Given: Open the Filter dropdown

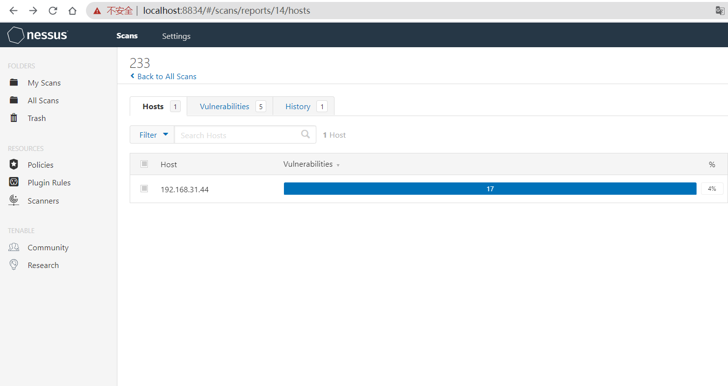Looking at the screenshot, I should point(152,135).
